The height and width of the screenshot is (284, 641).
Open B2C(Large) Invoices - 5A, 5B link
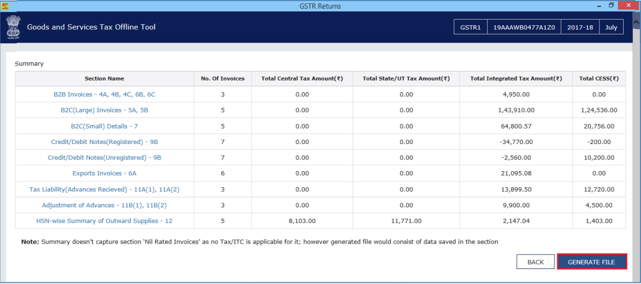[x=104, y=110]
